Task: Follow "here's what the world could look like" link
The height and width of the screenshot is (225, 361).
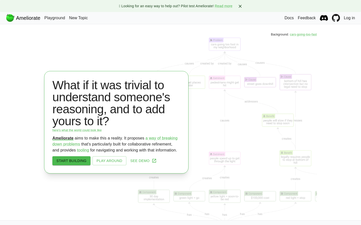Action: click(x=77, y=130)
